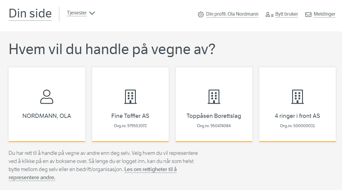Select the Fine Tøffler AS company name
The width and height of the screenshot is (342, 190).
130,116
